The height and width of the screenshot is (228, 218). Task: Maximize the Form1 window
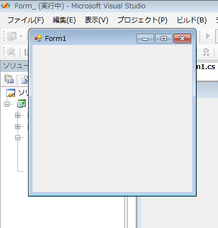click(163, 39)
